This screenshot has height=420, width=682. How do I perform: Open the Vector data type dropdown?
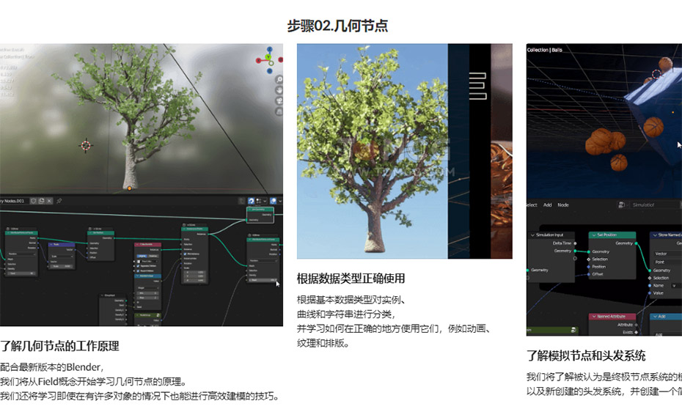(x=667, y=254)
